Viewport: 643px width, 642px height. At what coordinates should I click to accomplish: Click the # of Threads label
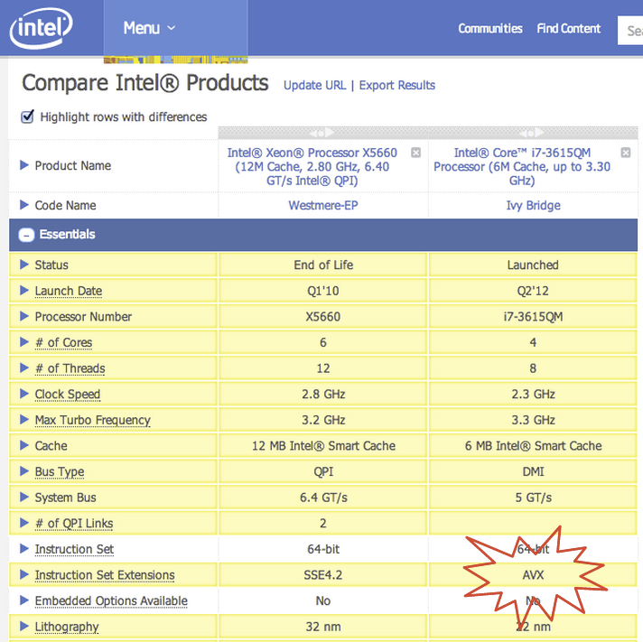tap(70, 368)
